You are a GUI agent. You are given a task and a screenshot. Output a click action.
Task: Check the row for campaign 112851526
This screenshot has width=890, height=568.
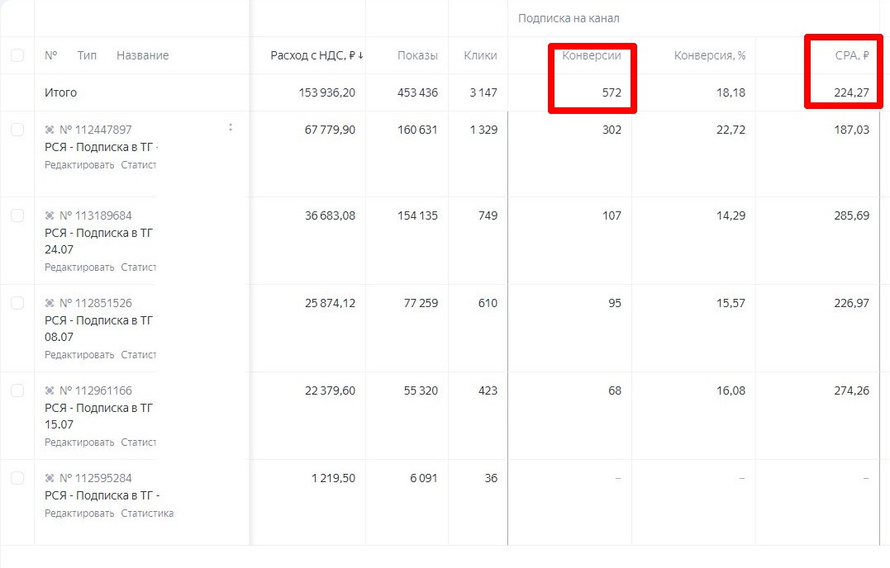coord(17,303)
